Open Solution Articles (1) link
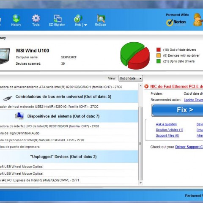This screenshot has width=203, height=203. pyautogui.click(x=170, y=130)
